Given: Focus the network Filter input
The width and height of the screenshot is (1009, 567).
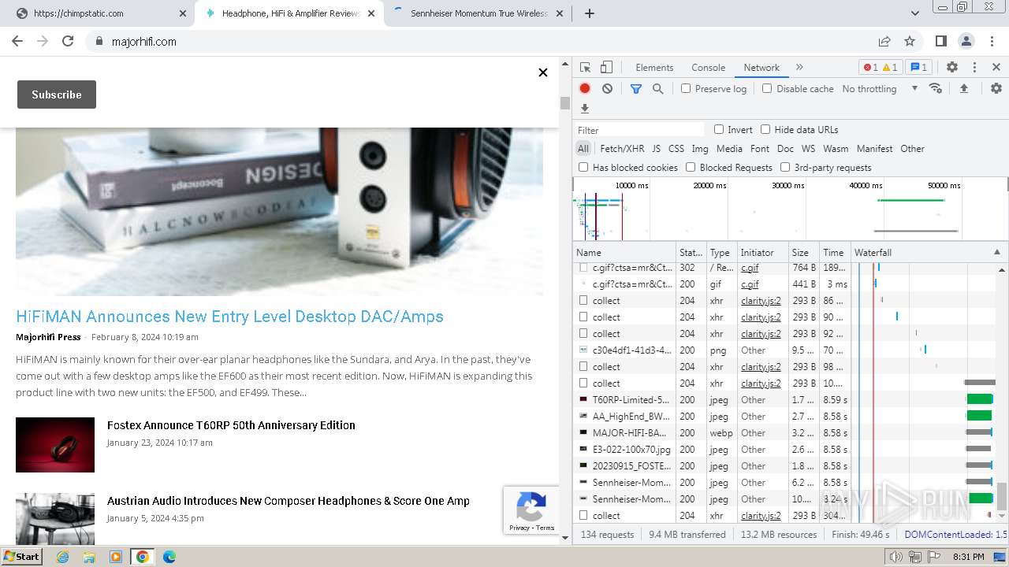Looking at the screenshot, I should [639, 130].
